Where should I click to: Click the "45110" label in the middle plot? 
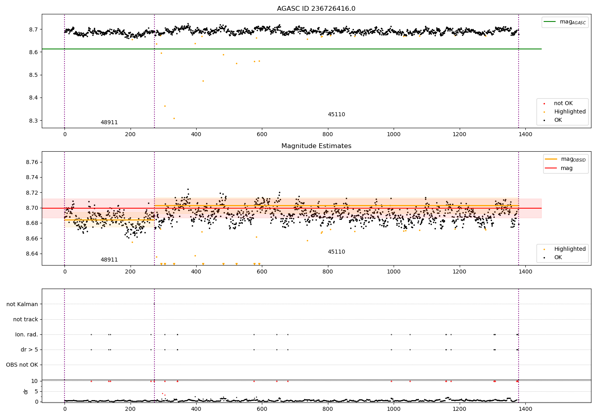(336, 252)
